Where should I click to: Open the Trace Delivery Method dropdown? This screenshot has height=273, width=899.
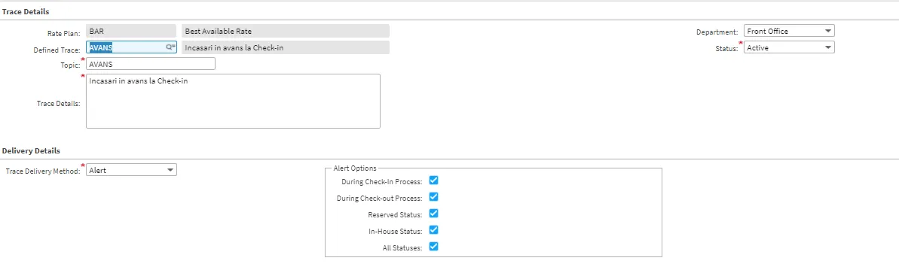[131, 170]
